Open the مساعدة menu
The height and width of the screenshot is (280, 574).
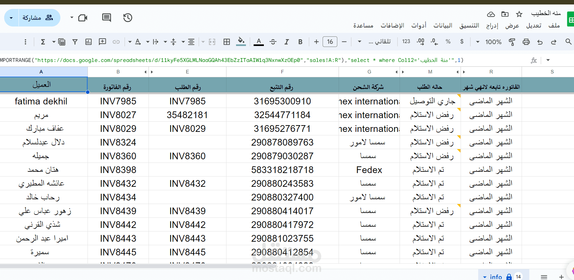coord(363,26)
